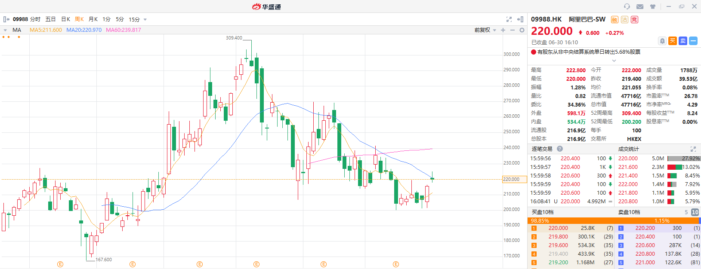The image size is (701, 269).
Task: Click the 卖盘10档 header
Action: pyautogui.click(x=629, y=212)
